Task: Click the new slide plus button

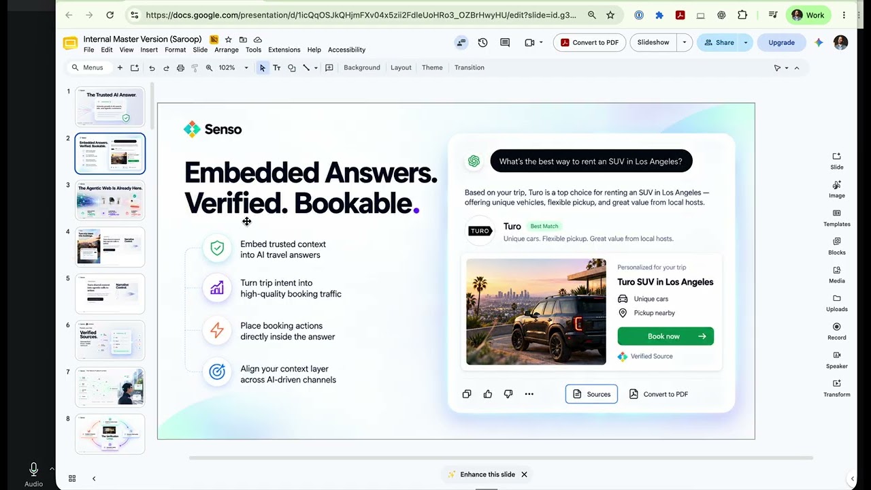Action: click(120, 68)
